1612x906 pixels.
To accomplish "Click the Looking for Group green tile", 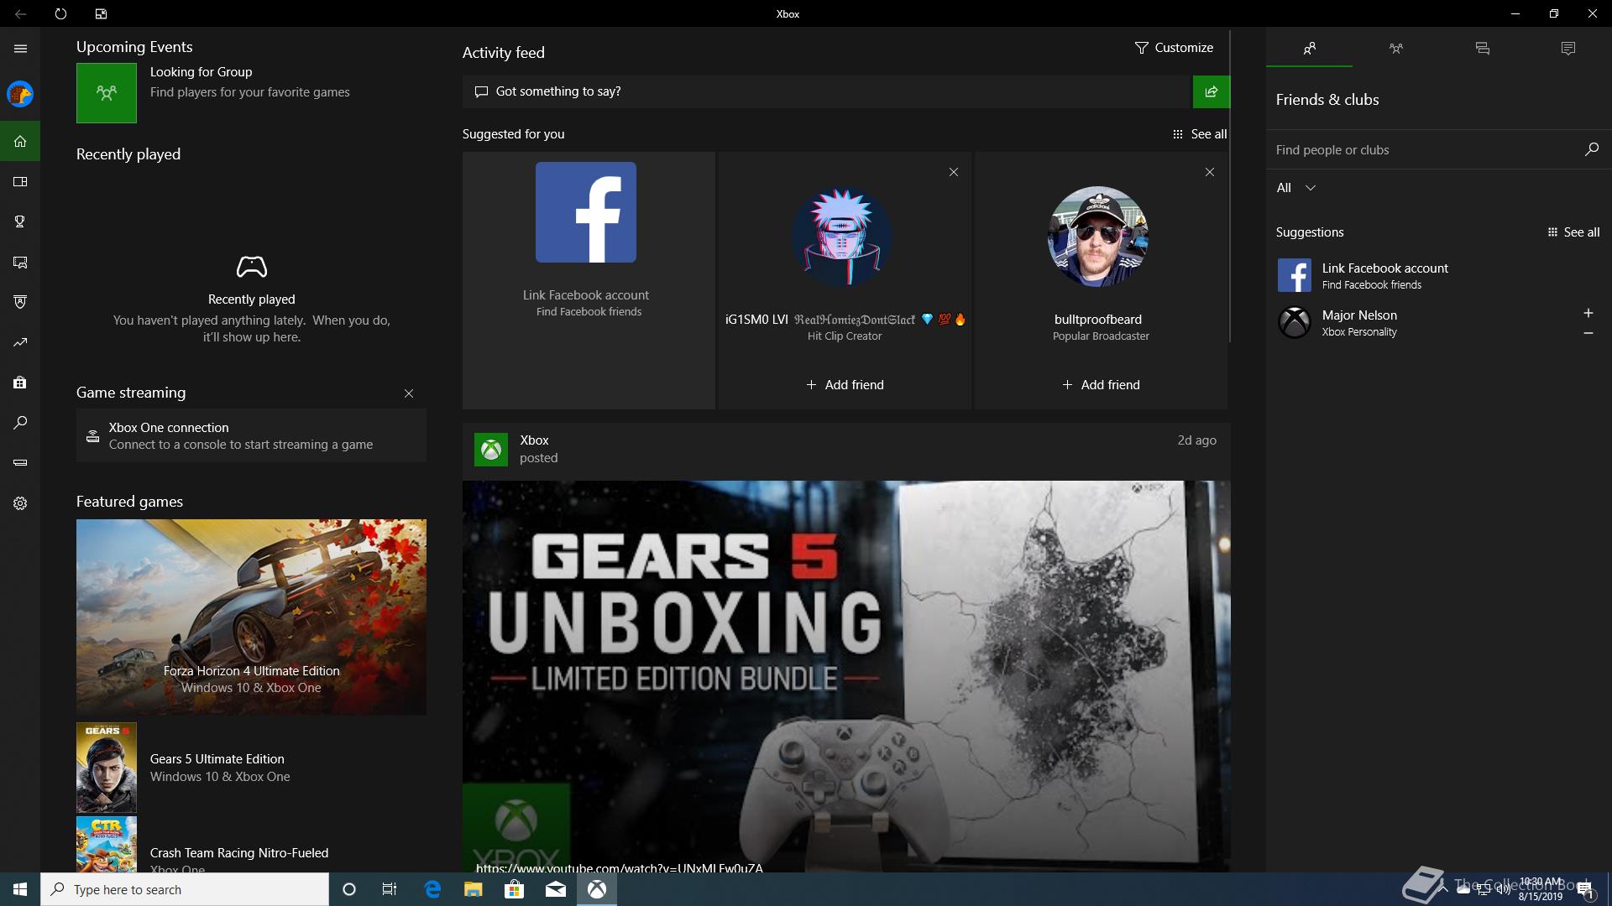I will pyautogui.click(x=107, y=93).
